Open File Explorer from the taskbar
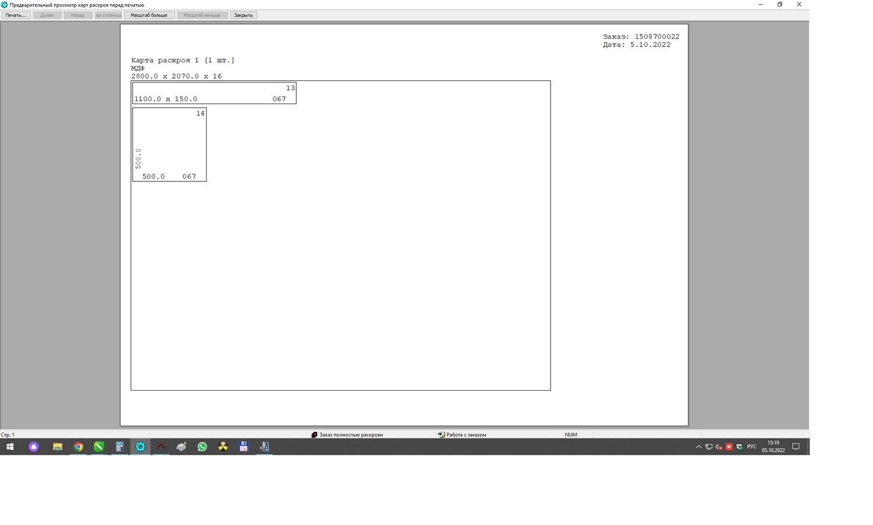873x525 pixels. coord(58,447)
